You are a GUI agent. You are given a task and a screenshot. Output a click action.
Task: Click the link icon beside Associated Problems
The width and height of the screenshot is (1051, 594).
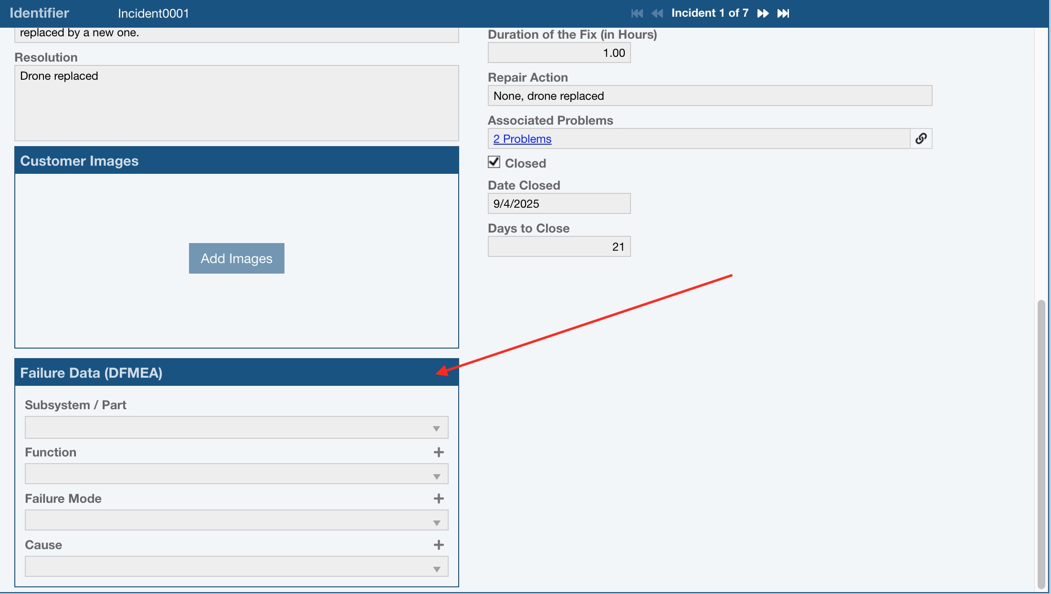click(x=921, y=138)
